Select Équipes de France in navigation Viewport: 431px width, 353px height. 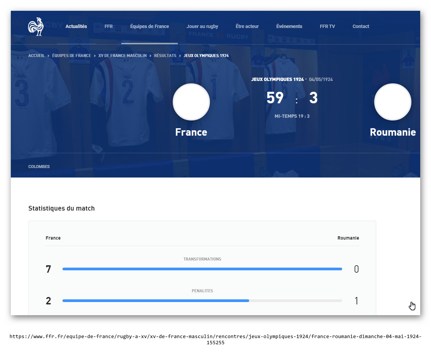tap(149, 26)
